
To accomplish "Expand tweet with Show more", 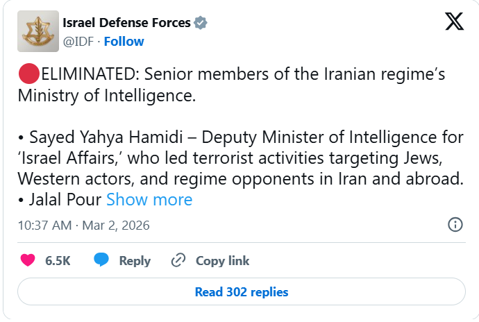I will click(x=149, y=200).
